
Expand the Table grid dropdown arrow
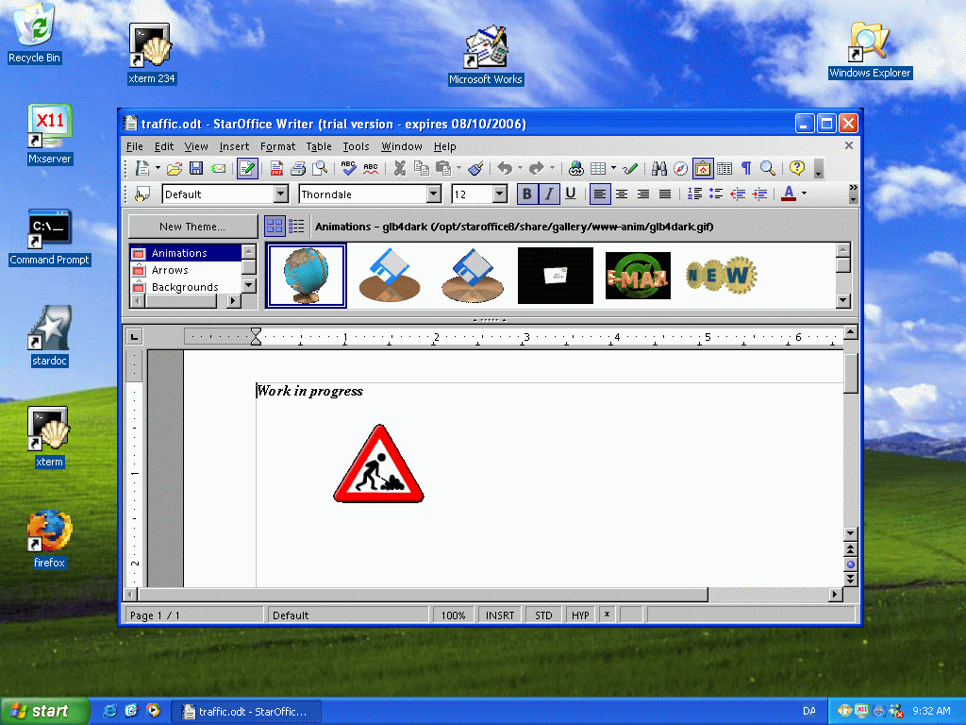pos(613,168)
